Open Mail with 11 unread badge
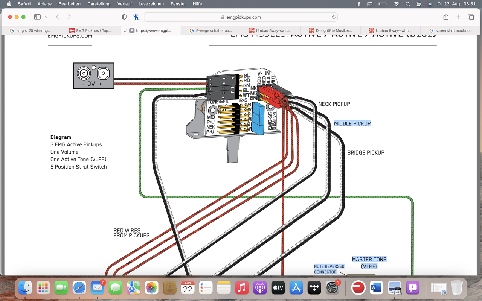This screenshot has height=301, width=482. (x=98, y=288)
